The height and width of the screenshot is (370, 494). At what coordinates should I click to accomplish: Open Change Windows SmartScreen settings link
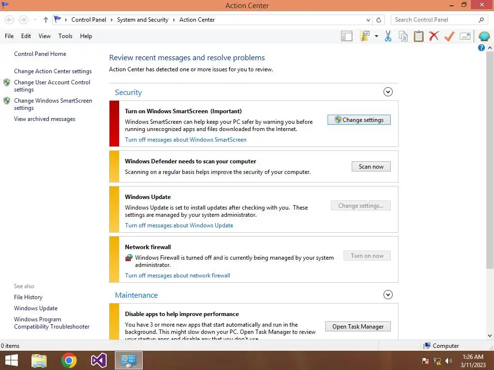pyautogui.click(x=53, y=104)
